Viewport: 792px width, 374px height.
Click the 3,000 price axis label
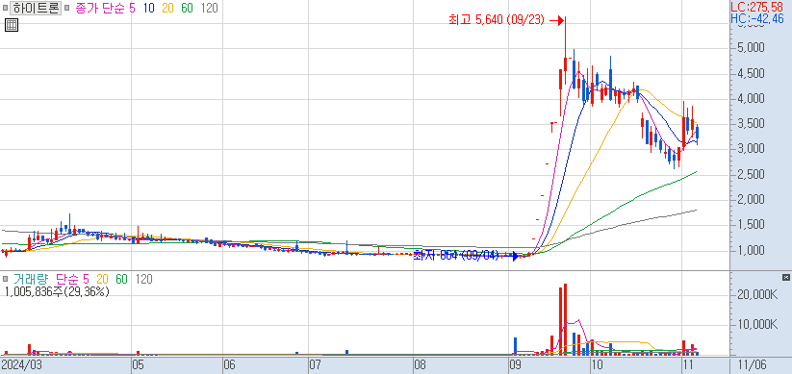click(750, 149)
